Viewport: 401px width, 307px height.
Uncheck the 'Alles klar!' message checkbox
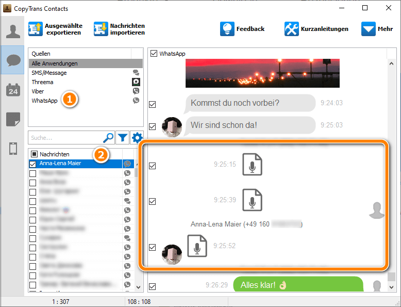[153, 286]
